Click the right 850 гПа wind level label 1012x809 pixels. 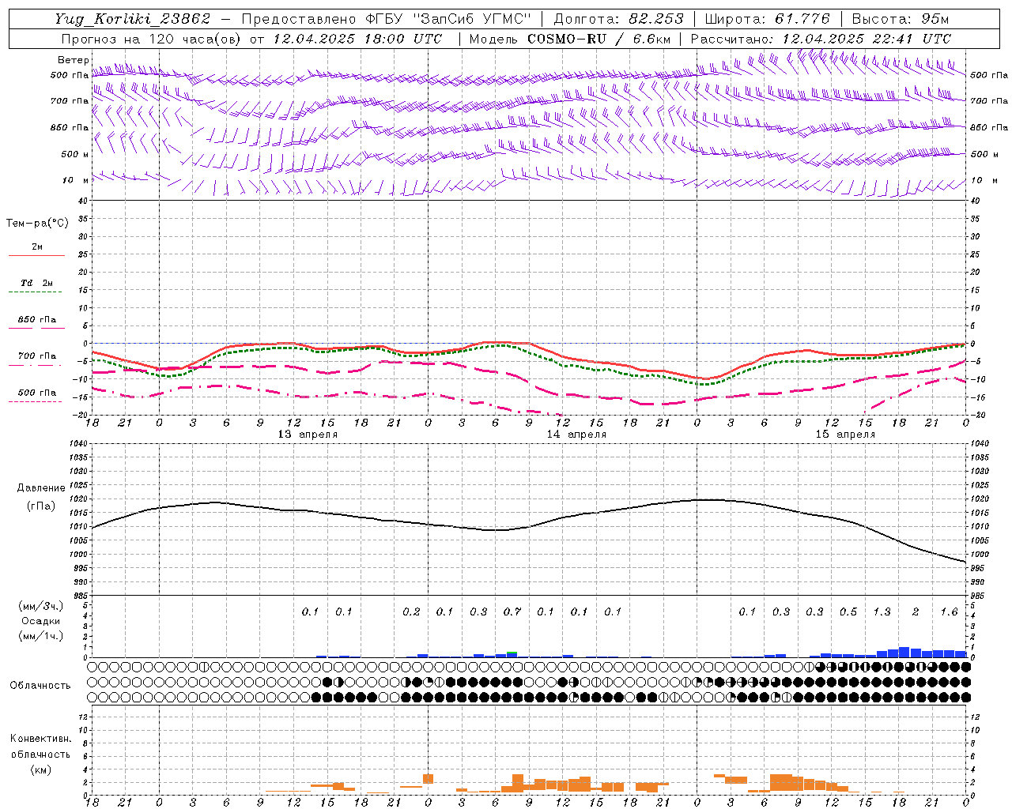[989, 127]
